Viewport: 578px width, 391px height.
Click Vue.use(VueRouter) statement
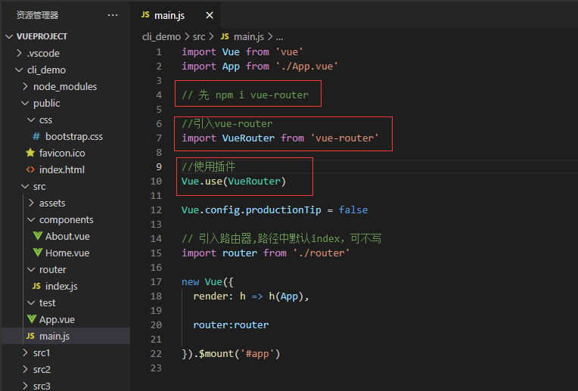pyautogui.click(x=234, y=182)
